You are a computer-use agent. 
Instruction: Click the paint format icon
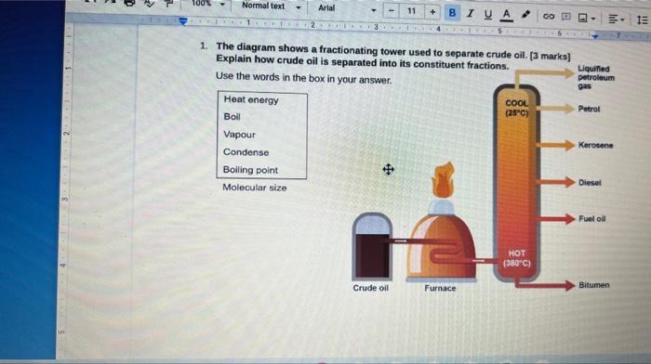(x=168, y=4)
